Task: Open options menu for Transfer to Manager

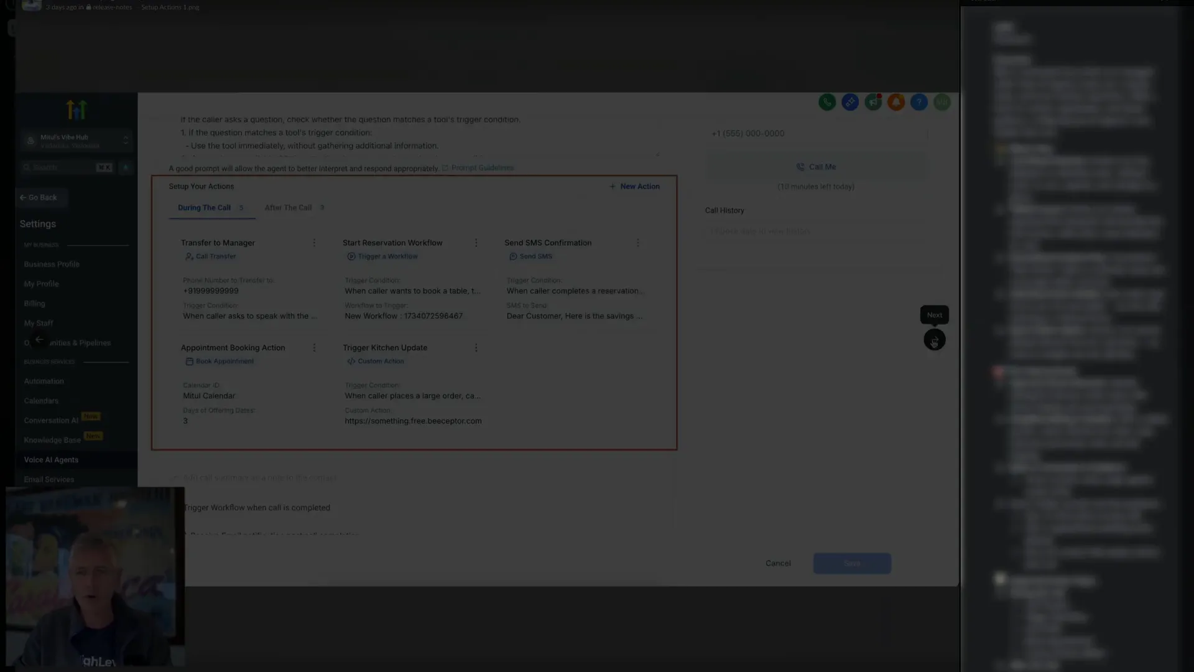Action: [314, 243]
